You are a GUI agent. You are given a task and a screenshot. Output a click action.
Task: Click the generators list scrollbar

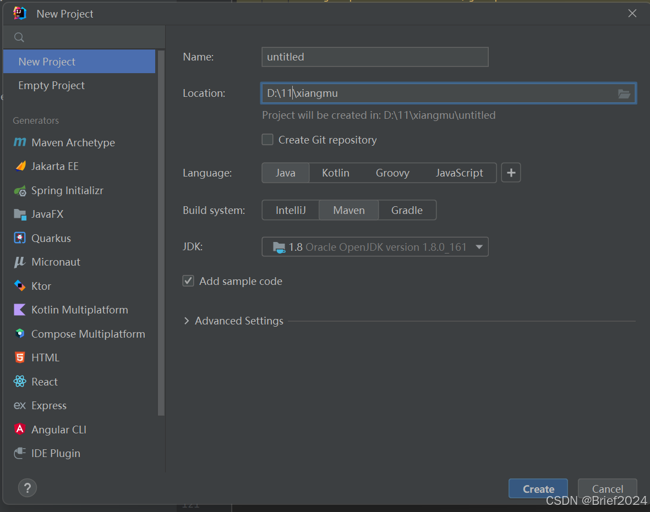pyautogui.click(x=161, y=233)
